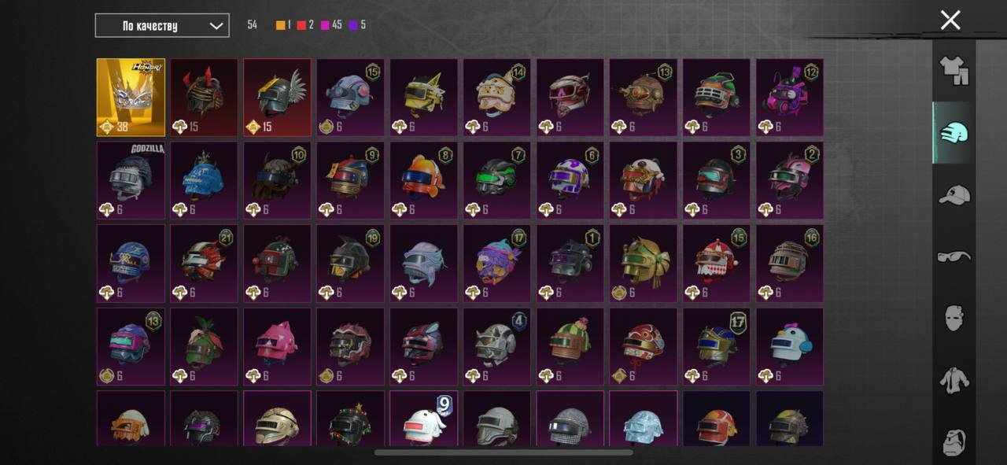The image size is (1007, 465).
Task: Choose the winged dark helmet worth 15
Action: click(277, 98)
